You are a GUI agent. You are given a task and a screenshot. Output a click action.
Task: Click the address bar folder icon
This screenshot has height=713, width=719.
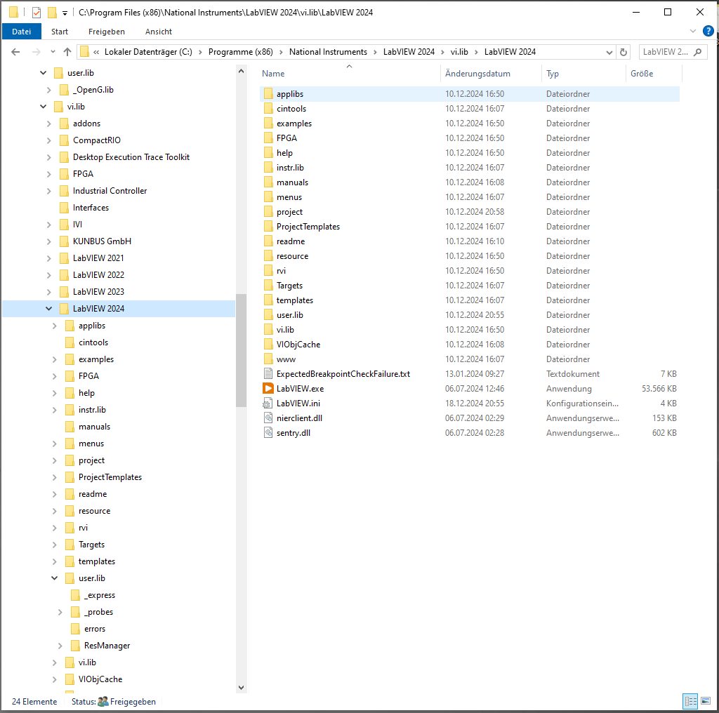coord(84,52)
